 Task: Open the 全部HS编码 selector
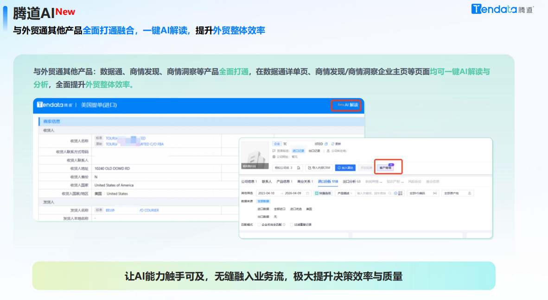(x=423, y=193)
